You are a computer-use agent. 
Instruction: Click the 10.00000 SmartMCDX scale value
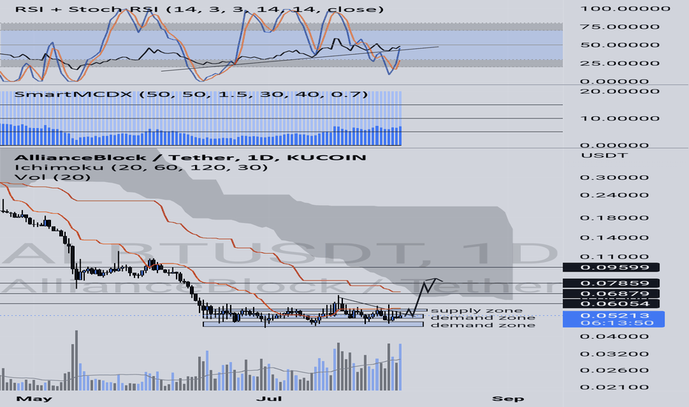[620, 118]
